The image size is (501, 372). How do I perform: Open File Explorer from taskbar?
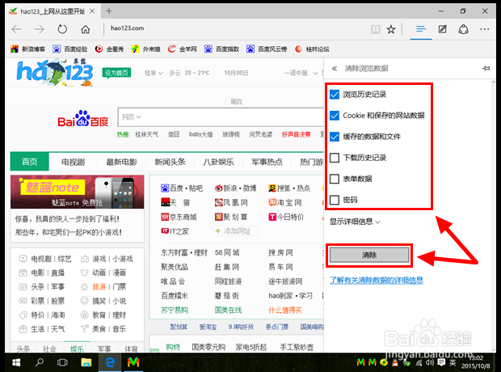click(x=86, y=362)
